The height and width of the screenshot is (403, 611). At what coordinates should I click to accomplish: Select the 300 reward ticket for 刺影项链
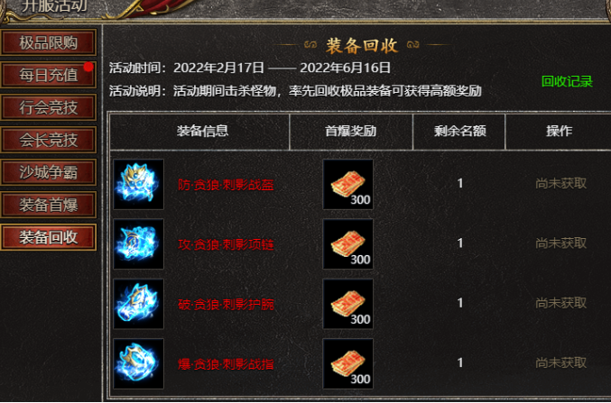pos(348,243)
